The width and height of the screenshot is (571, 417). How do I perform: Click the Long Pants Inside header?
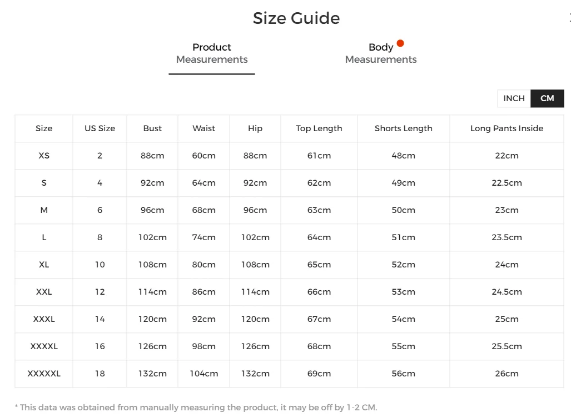tap(507, 128)
